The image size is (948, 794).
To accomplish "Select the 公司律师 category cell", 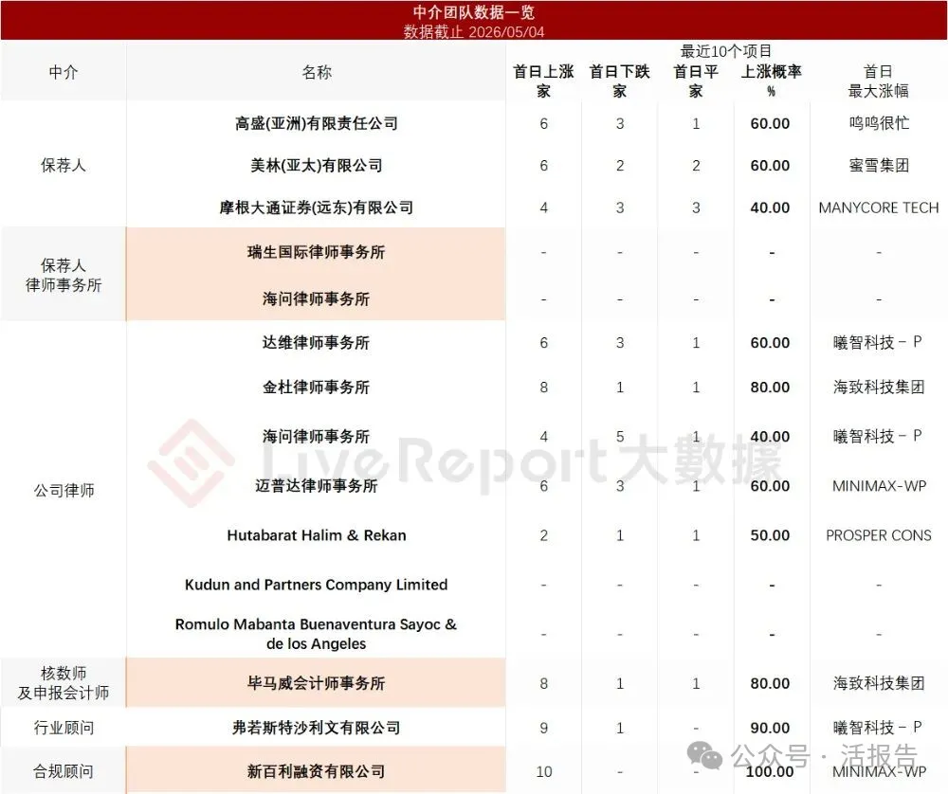I will (64, 490).
